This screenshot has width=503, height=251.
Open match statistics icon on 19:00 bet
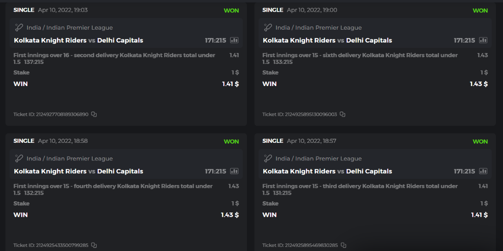point(483,41)
